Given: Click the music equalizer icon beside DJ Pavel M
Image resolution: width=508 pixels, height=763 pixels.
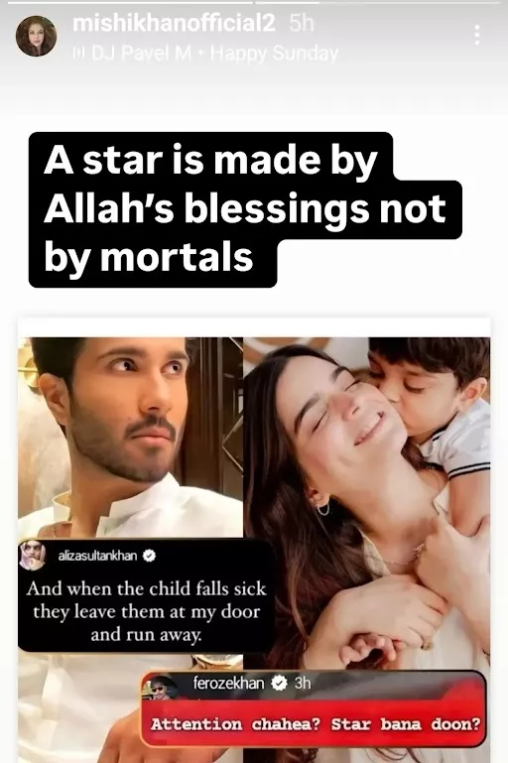Looking at the screenshot, I should pos(77,53).
